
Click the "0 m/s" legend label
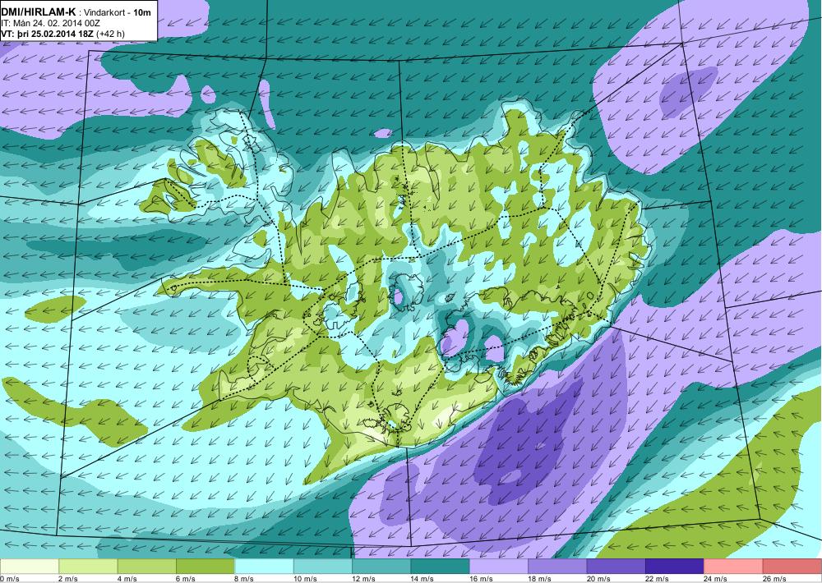point(9,579)
